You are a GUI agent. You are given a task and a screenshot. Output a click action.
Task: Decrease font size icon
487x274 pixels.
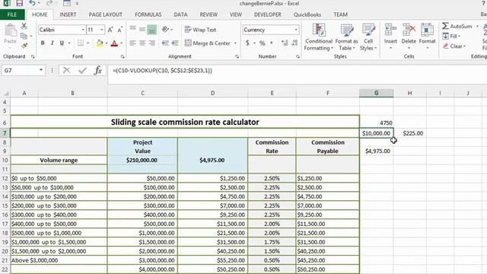[120, 30]
